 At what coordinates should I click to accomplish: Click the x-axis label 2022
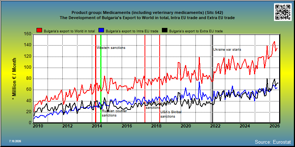click(x=215, y=126)
